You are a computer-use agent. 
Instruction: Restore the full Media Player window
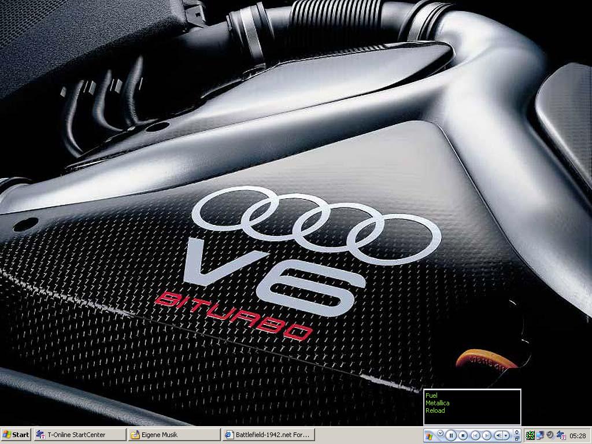pyautogui.click(x=517, y=438)
